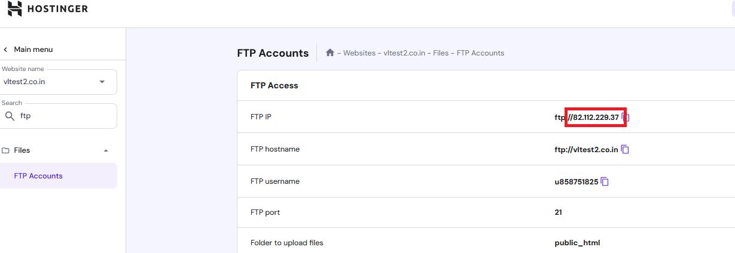The width and height of the screenshot is (735, 253).
Task: Copy the FTP IP address
Action: click(x=626, y=117)
